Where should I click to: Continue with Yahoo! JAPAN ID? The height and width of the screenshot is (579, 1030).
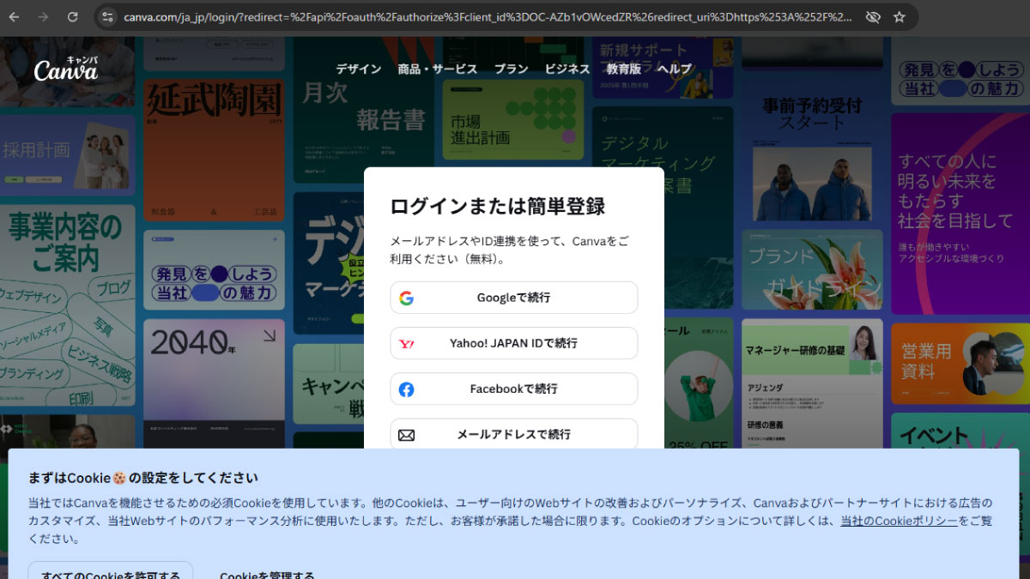click(514, 343)
